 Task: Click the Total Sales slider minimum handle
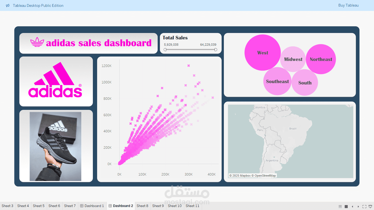(165, 49)
